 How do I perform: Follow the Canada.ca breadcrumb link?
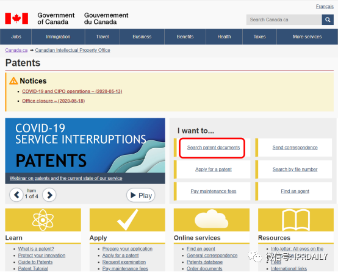[16, 50]
